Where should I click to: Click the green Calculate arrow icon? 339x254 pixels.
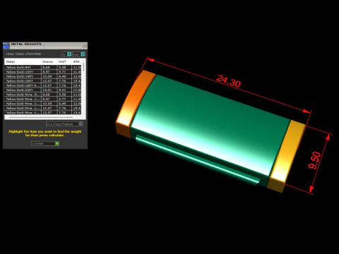coord(57,143)
